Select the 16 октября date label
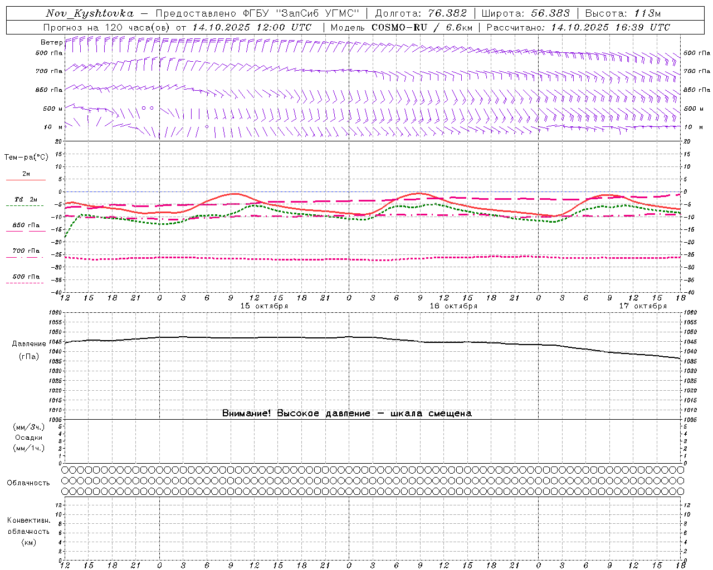Viewport: 713px width, 570px height. tap(453, 306)
